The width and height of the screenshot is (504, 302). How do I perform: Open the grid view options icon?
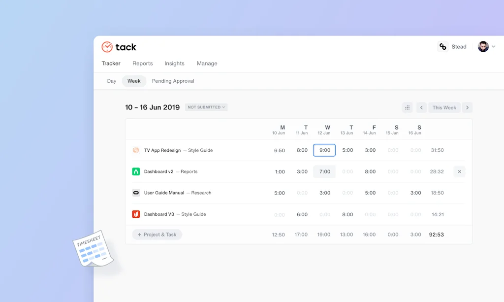(x=407, y=107)
